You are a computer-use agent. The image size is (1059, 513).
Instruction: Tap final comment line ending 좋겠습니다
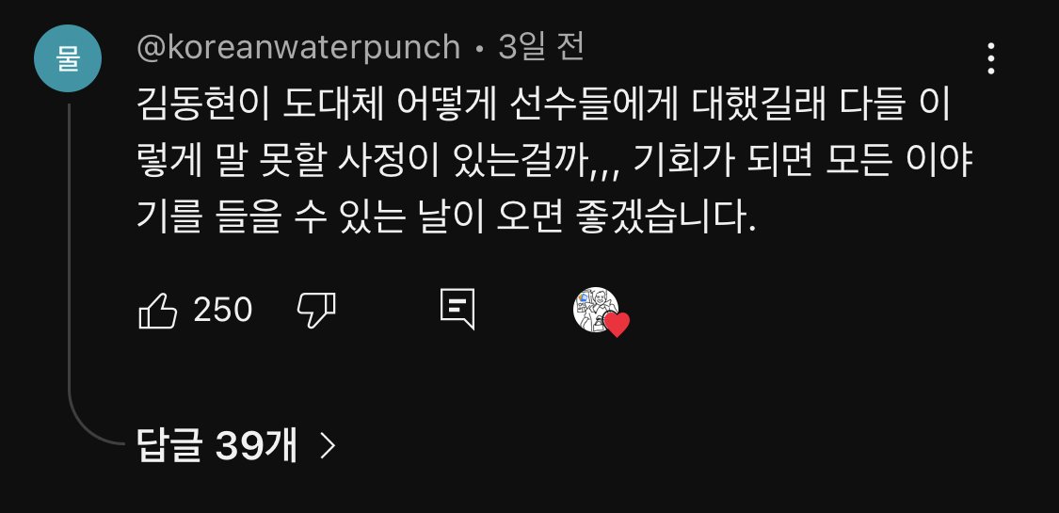coord(446,218)
